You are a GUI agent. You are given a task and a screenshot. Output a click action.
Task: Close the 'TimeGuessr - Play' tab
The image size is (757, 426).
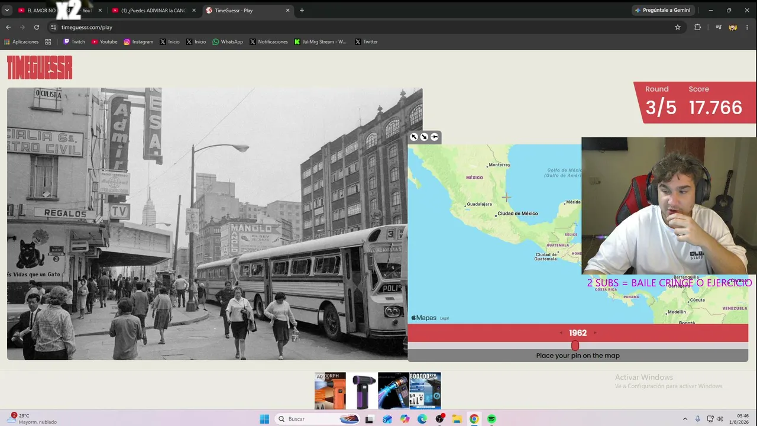click(288, 11)
